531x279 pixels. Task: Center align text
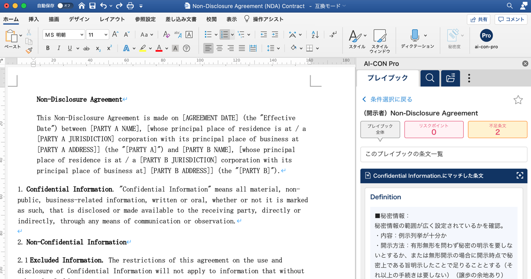point(219,48)
